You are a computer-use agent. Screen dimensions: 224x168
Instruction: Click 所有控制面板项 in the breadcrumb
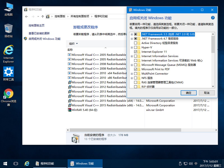(x=80, y=17)
